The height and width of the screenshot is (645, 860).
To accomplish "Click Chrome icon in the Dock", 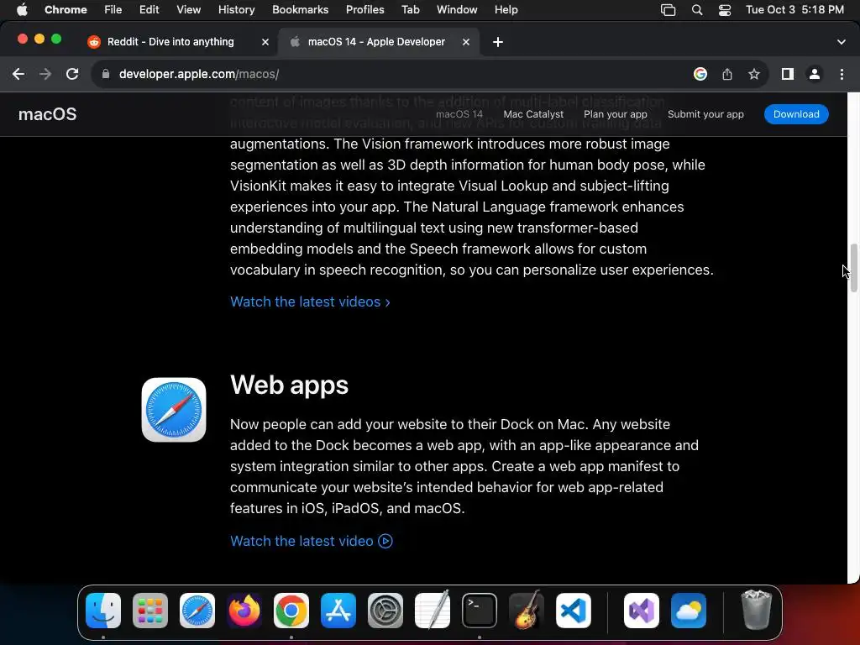I will point(291,611).
